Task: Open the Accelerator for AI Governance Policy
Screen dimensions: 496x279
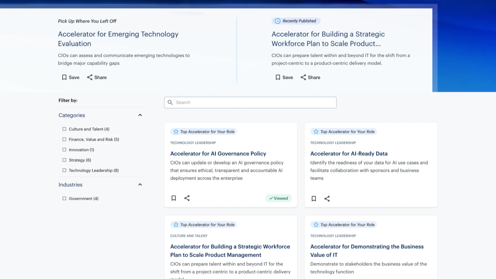Action: (218, 153)
